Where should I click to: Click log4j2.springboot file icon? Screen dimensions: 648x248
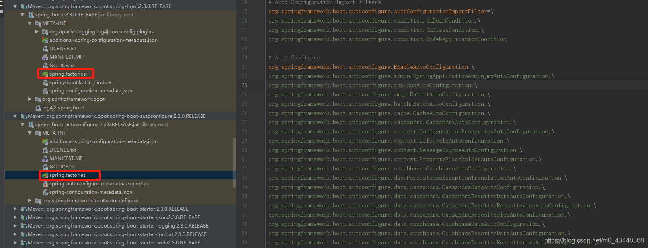[x=38, y=108]
